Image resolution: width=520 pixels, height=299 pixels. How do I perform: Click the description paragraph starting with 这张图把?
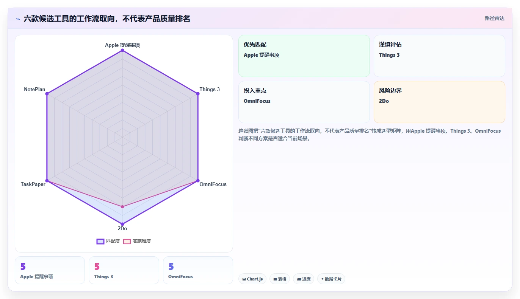point(370,135)
